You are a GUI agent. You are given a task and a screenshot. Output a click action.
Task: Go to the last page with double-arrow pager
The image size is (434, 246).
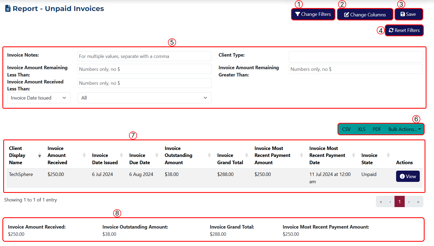[x=418, y=201]
